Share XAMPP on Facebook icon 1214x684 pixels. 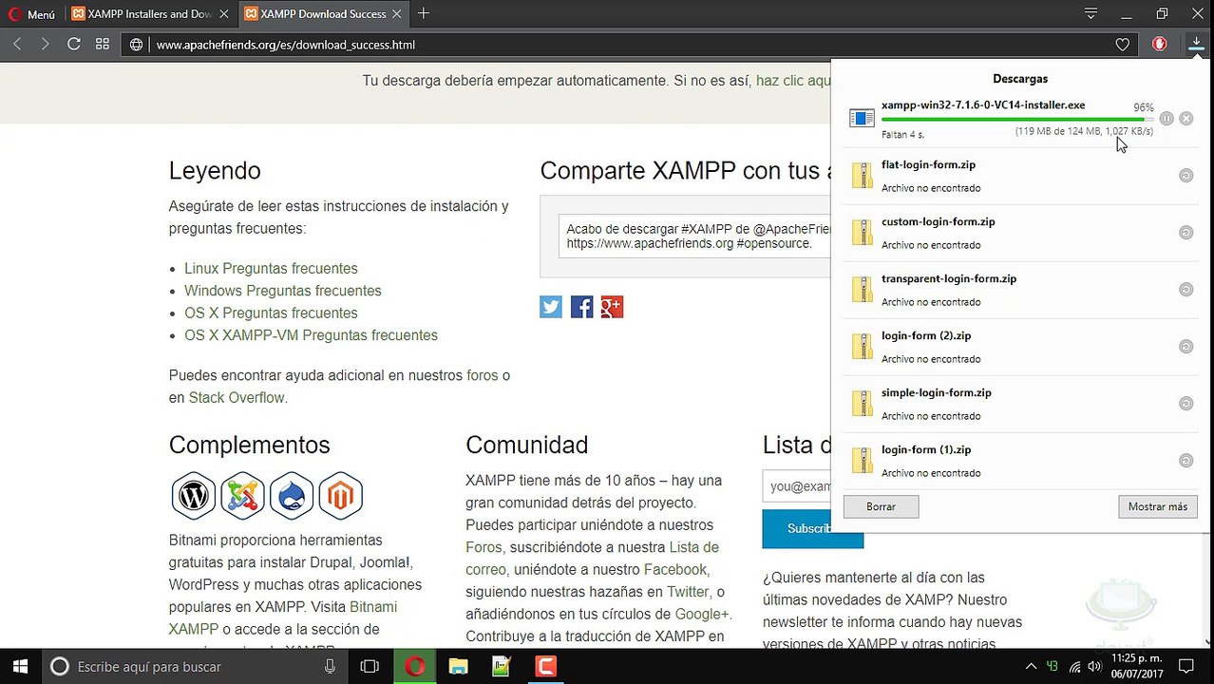[581, 307]
